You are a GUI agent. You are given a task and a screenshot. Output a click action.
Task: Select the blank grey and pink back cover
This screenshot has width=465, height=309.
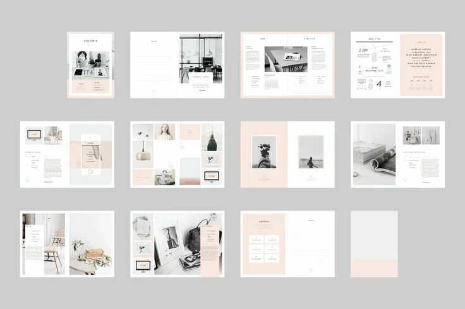tap(374, 244)
